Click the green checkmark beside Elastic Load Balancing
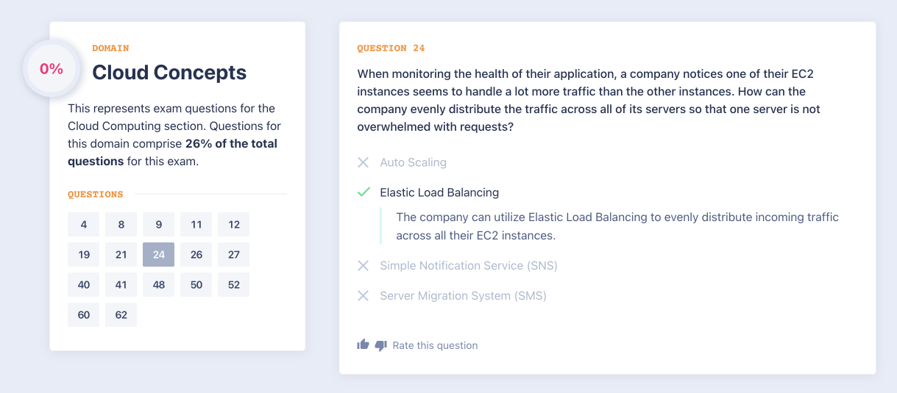This screenshot has height=393, width=897. [x=364, y=192]
